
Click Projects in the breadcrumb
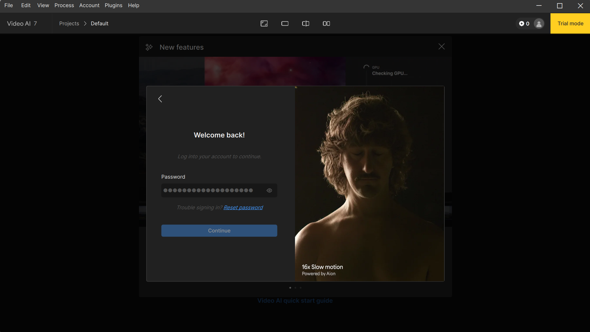point(69,24)
